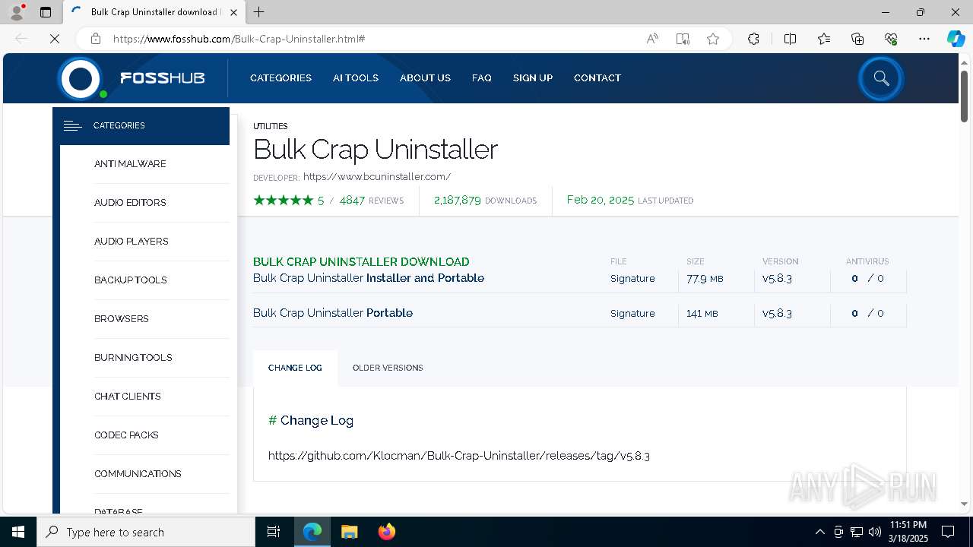Click the five-star rating
The image size is (973, 547).
283,201
